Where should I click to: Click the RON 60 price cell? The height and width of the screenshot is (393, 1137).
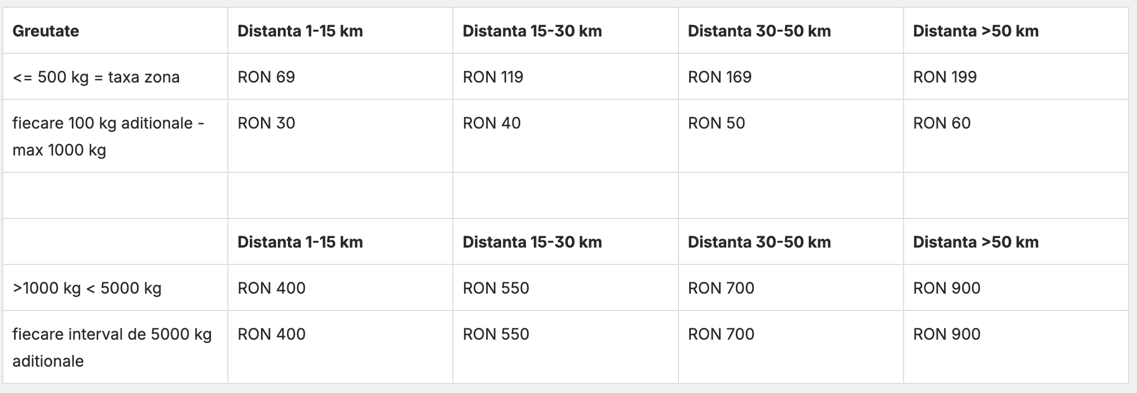click(x=942, y=123)
